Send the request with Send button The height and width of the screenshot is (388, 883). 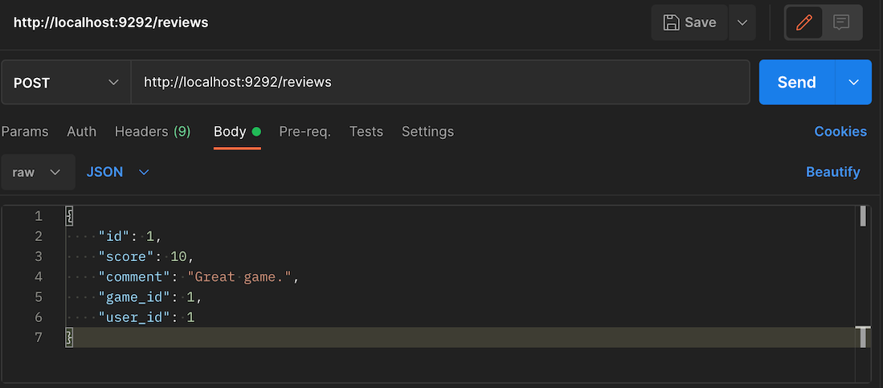click(796, 82)
